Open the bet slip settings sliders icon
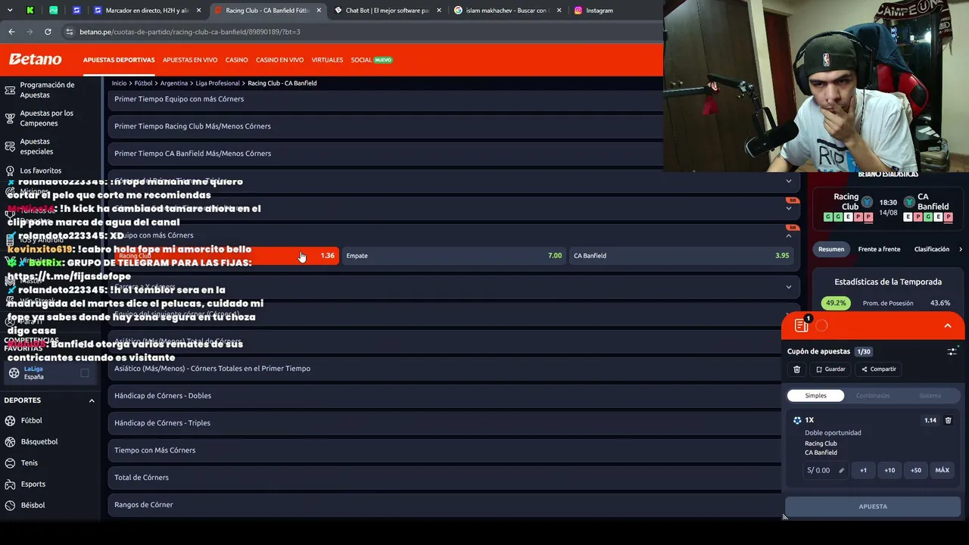 (952, 351)
